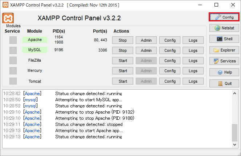Open Explorer with the folder icon
Viewport: 241px width, 156px height.
tap(217, 50)
